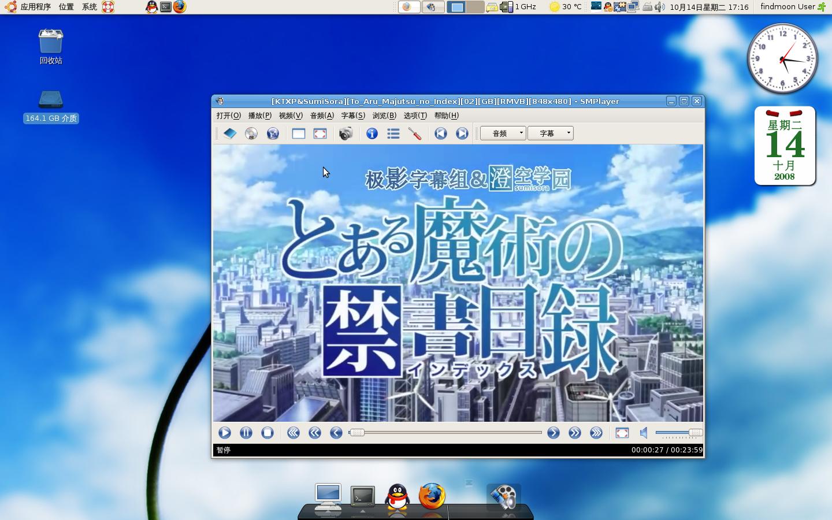Open the 位置 Places menu
The image size is (832, 520).
coord(66,7)
